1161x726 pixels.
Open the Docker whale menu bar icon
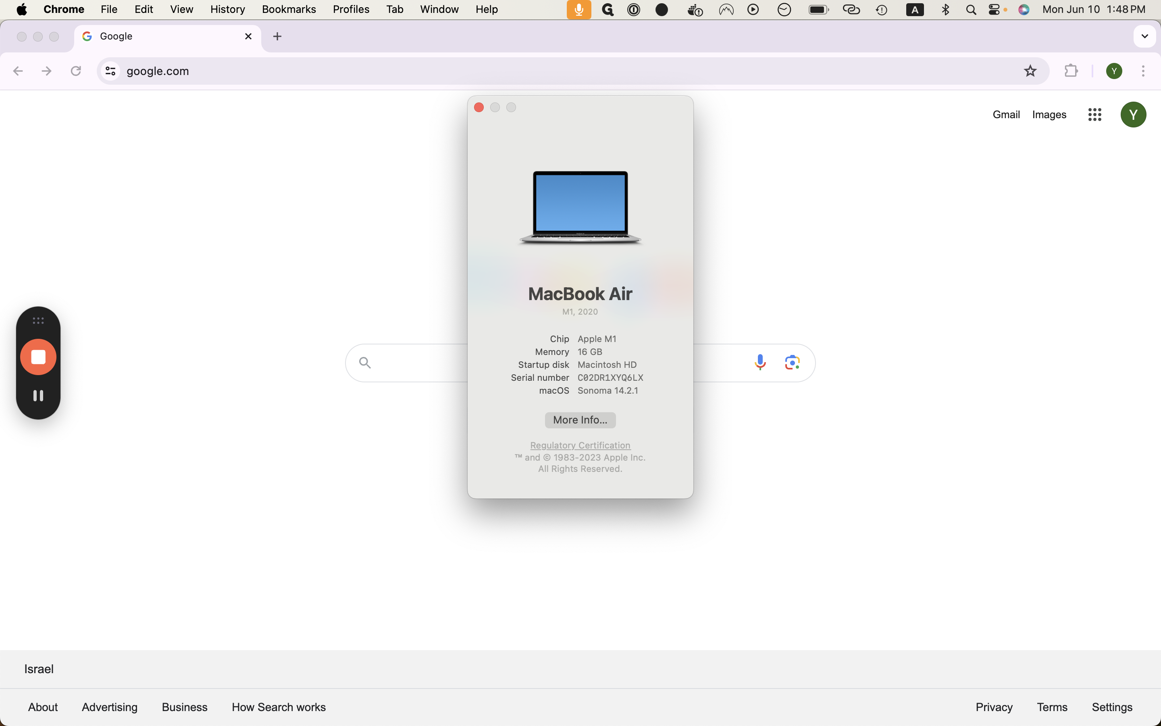695,10
